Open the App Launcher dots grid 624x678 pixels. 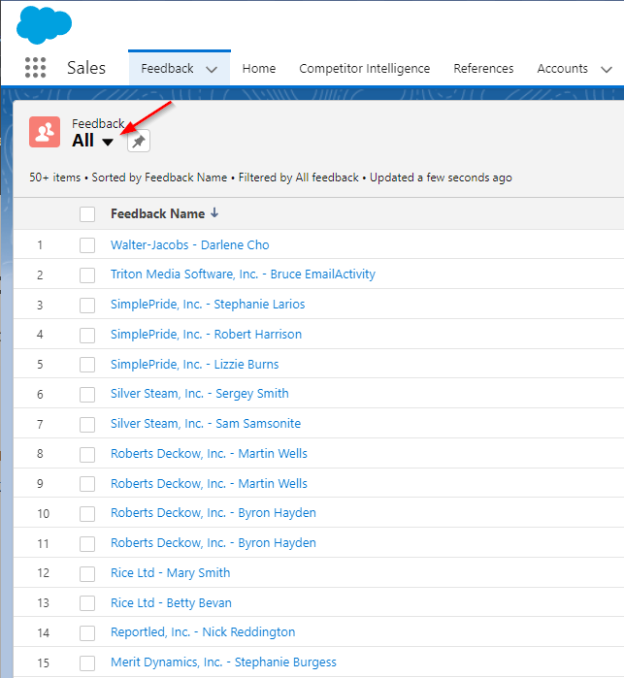click(x=35, y=68)
